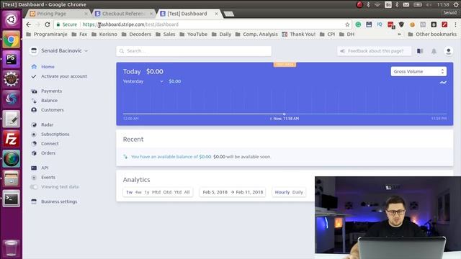461x259 pixels.
Task: Switch analytics to Daily
Action: click(x=297, y=192)
